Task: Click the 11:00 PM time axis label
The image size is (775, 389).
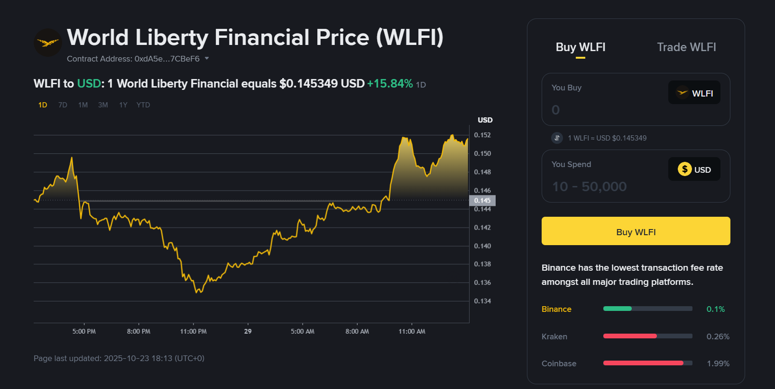Action: pos(194,331)
